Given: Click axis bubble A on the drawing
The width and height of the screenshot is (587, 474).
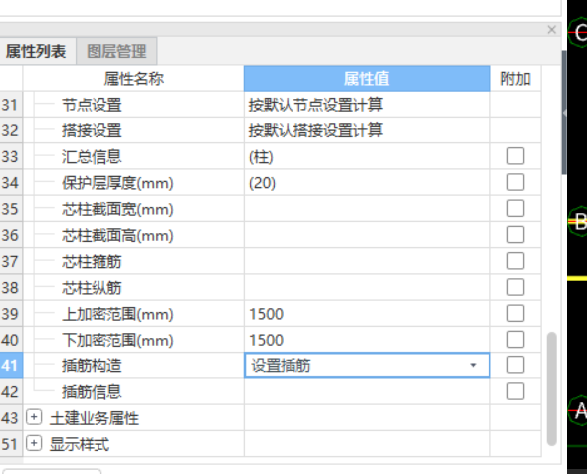Looking at the screenshot, I should click(x=578, y=410).
